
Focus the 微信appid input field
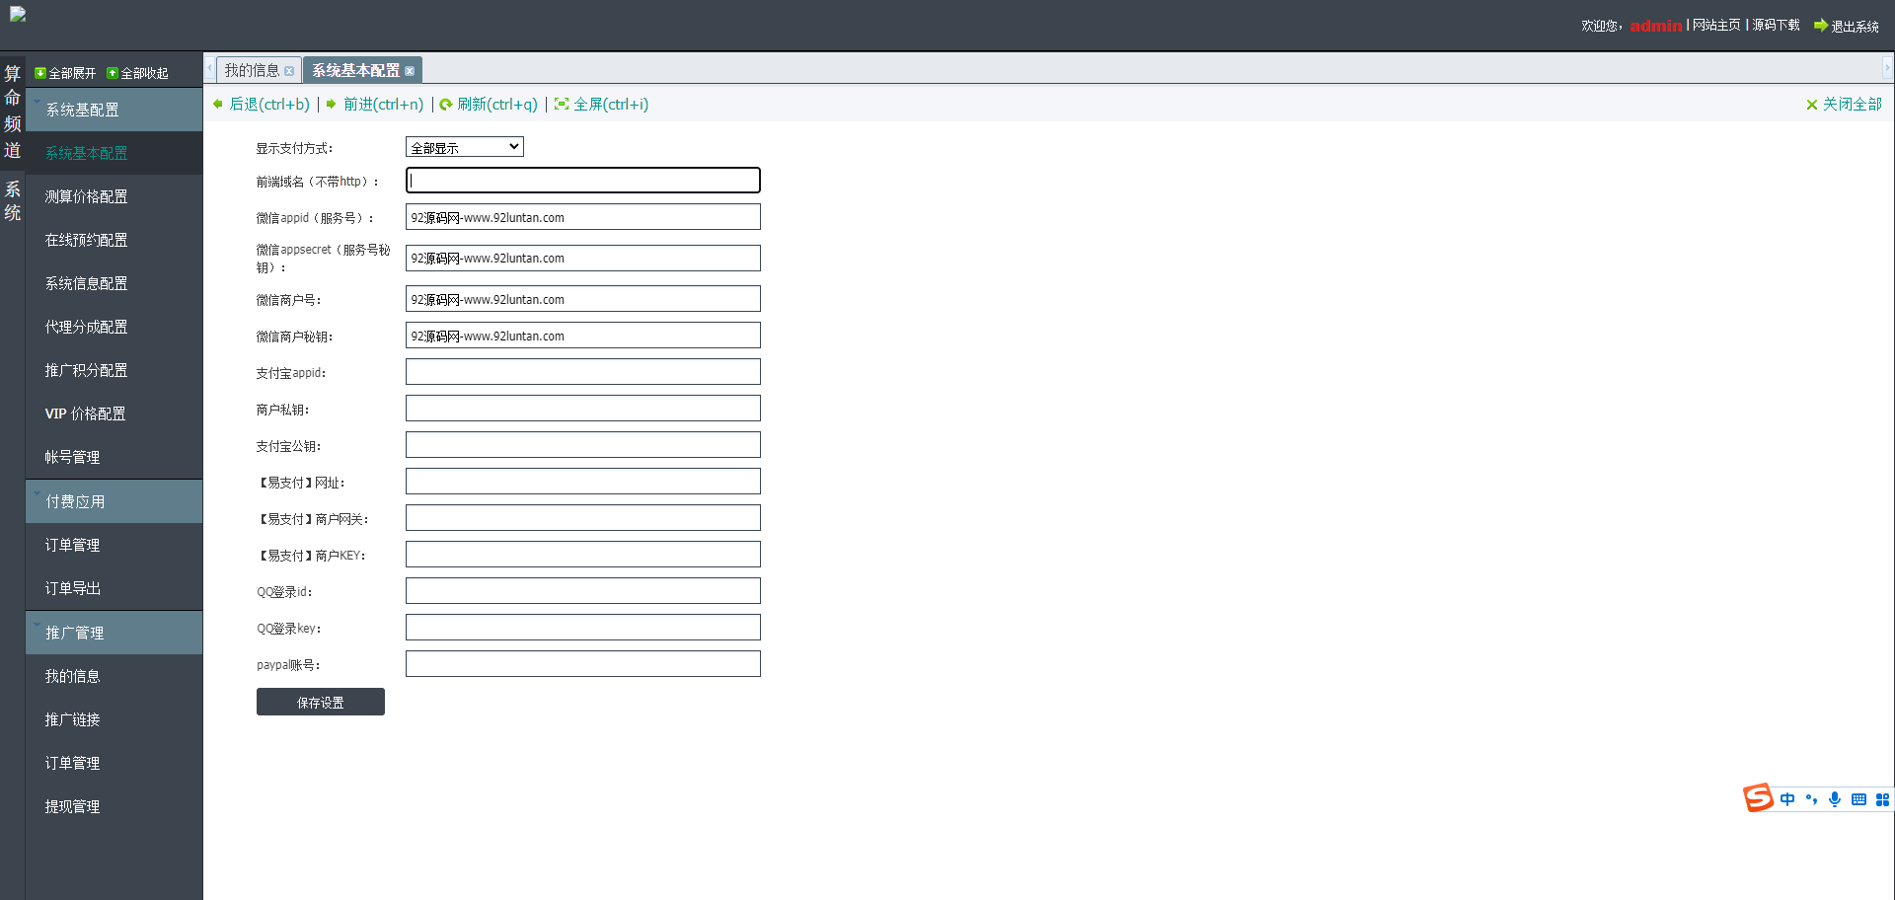pyautogui.click(x=583, y=217)
